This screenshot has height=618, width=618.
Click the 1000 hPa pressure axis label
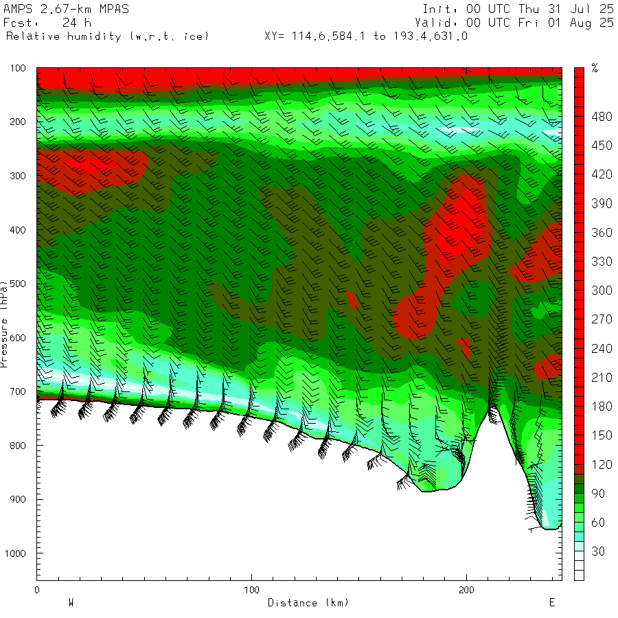[15, 553]
